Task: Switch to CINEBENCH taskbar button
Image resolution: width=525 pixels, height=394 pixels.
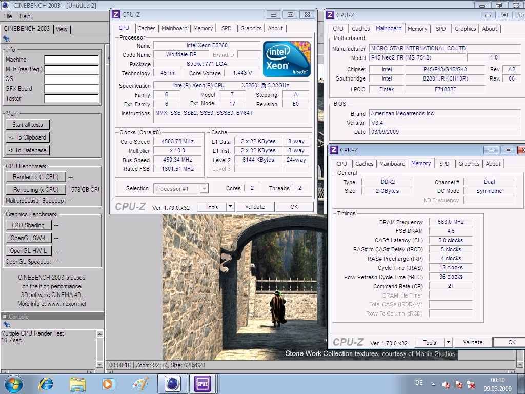Action: click(172, 384)
